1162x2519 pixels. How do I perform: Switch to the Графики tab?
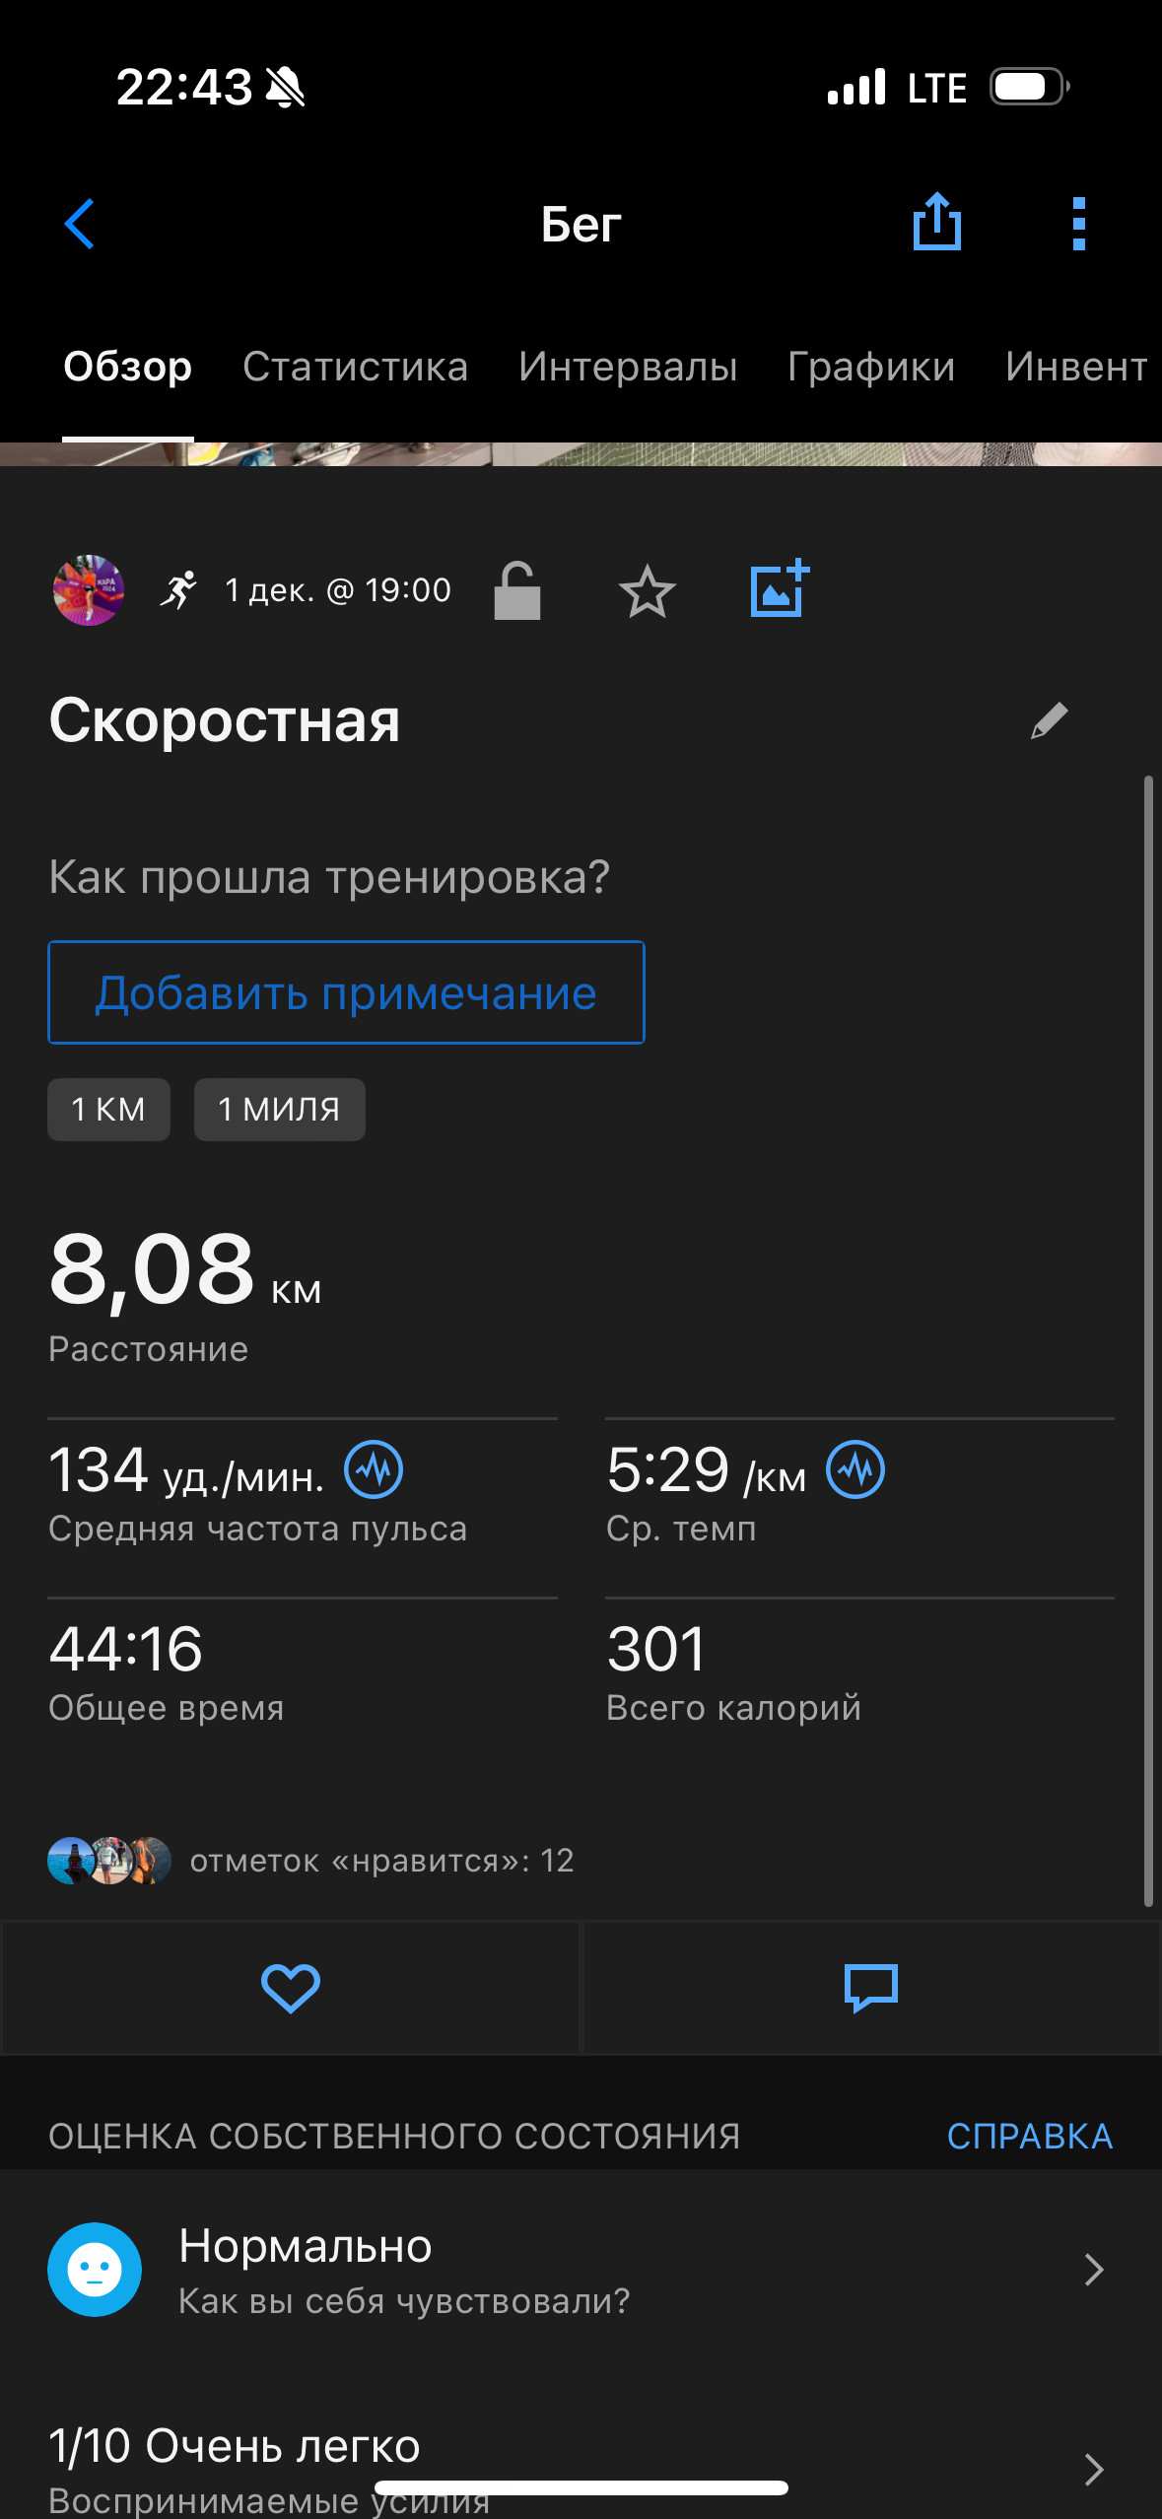(871, 367)
